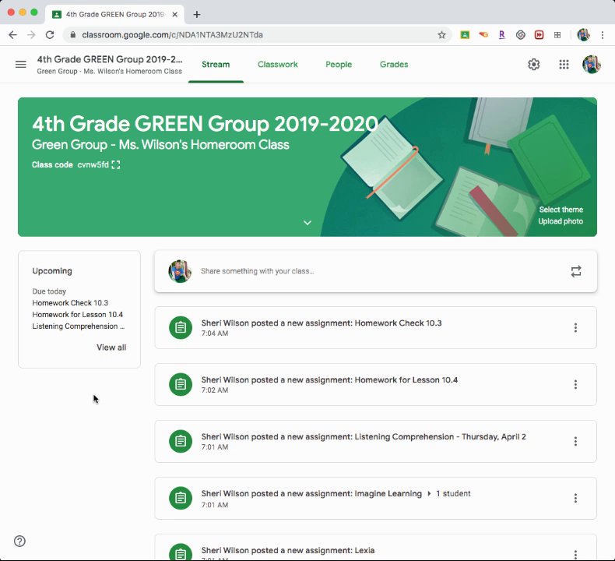Click the Google Classroom extension icon
The height and width of the screenshot is (561, 615).
[465, 35]
